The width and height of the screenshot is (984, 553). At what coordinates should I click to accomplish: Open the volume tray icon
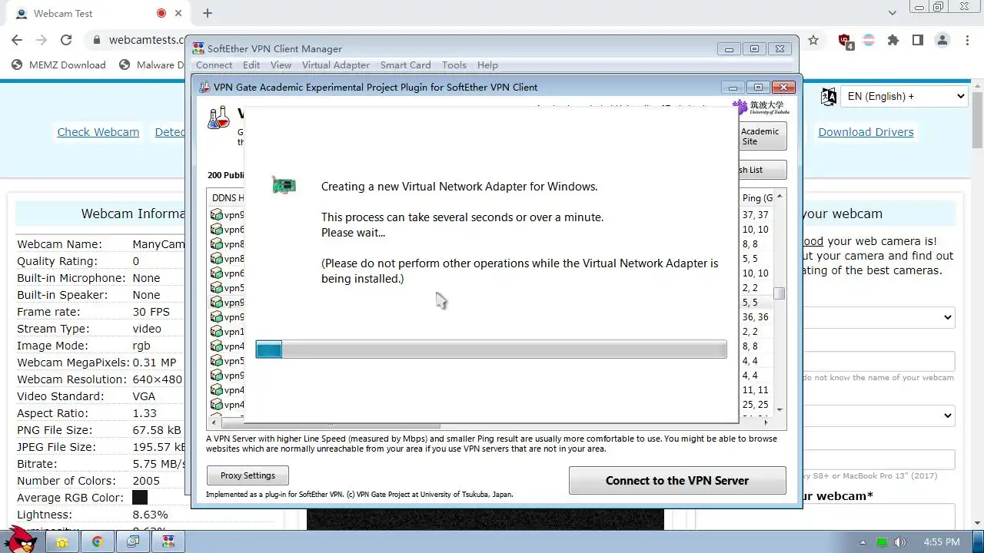coord(899,542)
